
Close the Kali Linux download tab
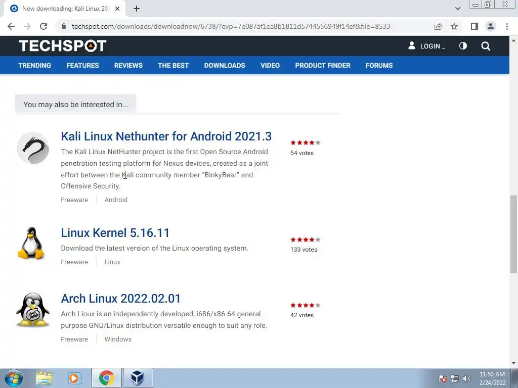click(x=117, y=9)
